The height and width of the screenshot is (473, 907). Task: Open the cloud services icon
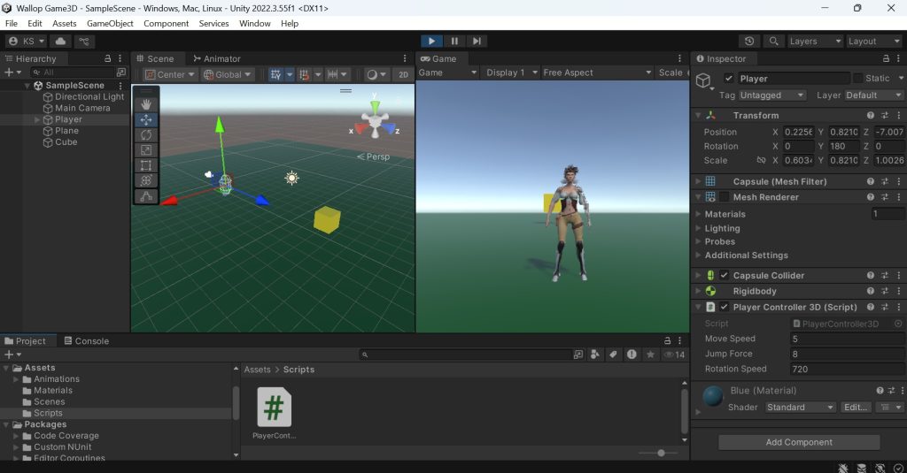tap(60, 41)
